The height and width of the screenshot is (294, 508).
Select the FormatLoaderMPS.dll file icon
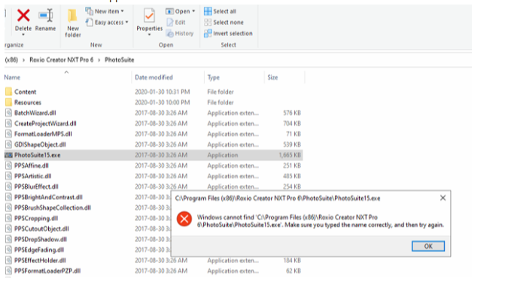coord(8,134)
